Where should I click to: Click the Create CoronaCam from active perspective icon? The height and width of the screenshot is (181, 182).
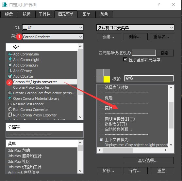click(x=10, y=93)
